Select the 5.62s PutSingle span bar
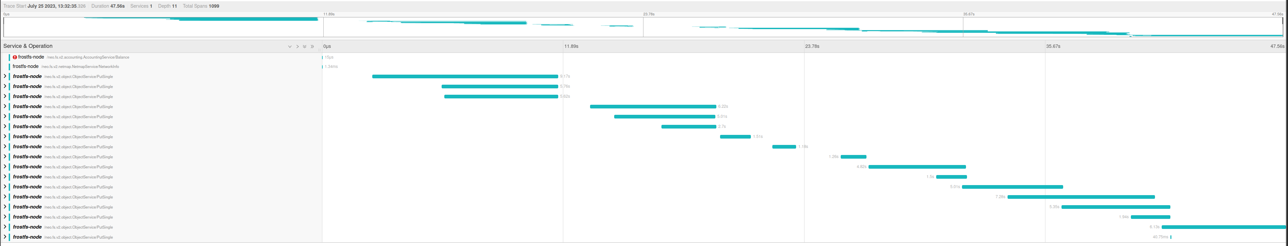The image size is (1288, 246). tap(501, 97)
